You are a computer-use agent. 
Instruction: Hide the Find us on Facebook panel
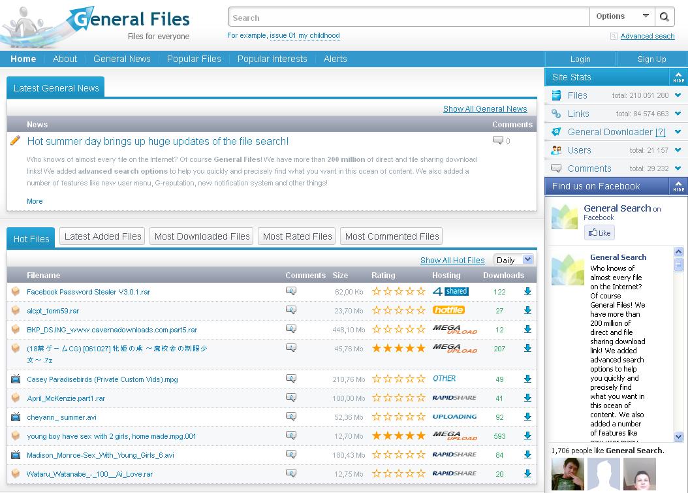[x=678, y=186]
